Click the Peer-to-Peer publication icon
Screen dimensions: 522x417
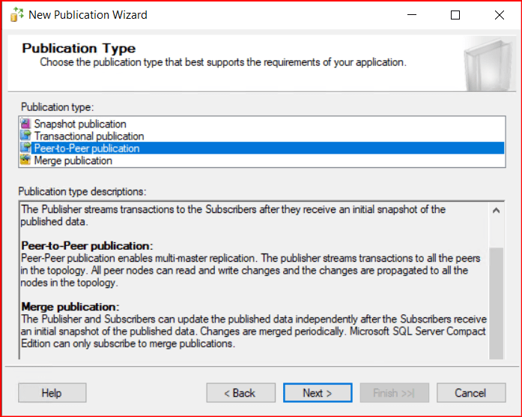[26, 148]
